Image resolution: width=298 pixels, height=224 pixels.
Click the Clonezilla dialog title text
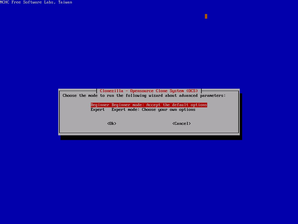pos(149,91)
